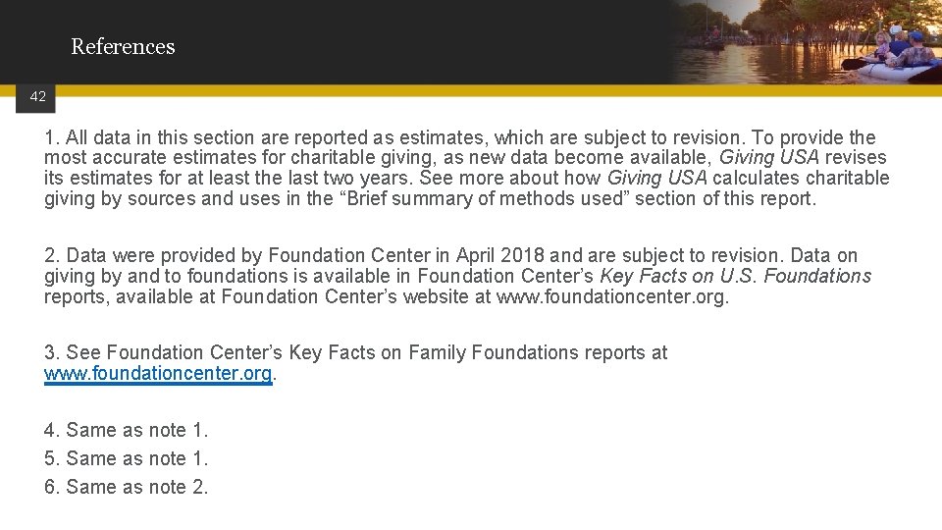Click the second reference about Foundation Center data
The width and height of the screenshot is (942, 530).
[x=457, y=276]
